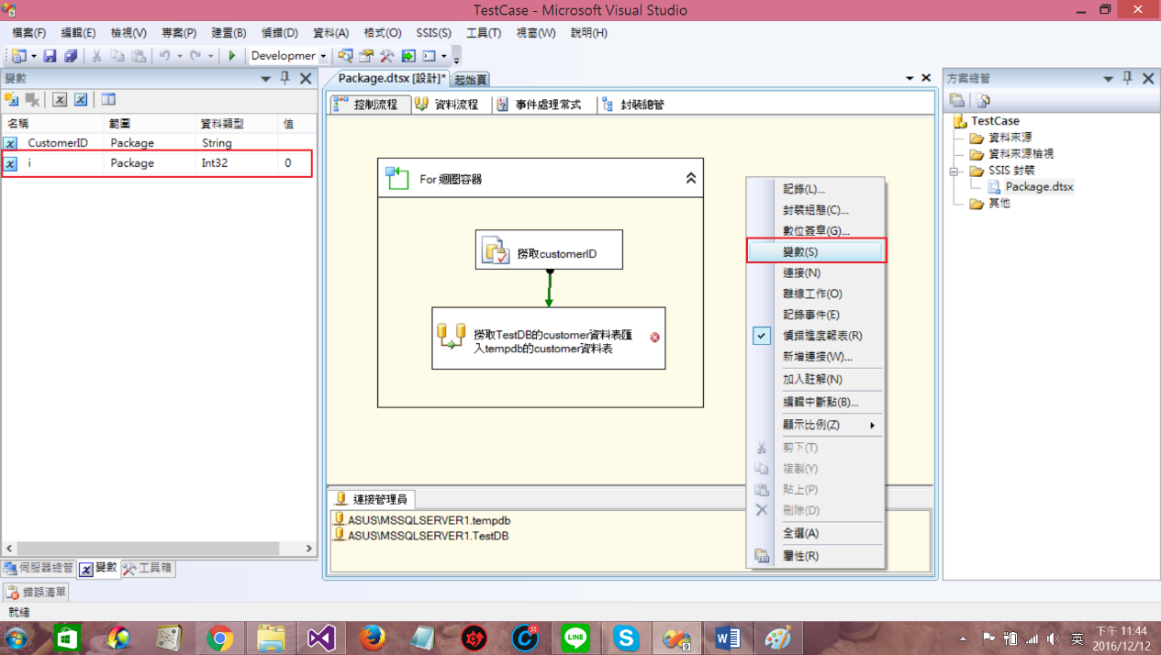Open New Project icon dropdown arrow
1161x655 pixels.
point(34,56)
